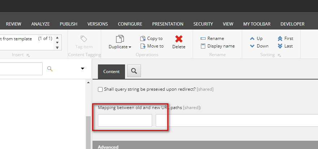This screenshot has height=149, width=318.
Task: Expand the Sorting group dialog launcher
Action: (x=279, y=55)
